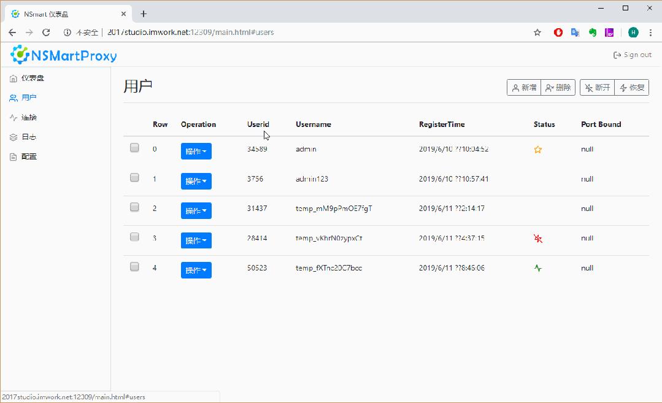
Task: Open the 操作 menu on row 3
Action: click(x=196, y=240)
